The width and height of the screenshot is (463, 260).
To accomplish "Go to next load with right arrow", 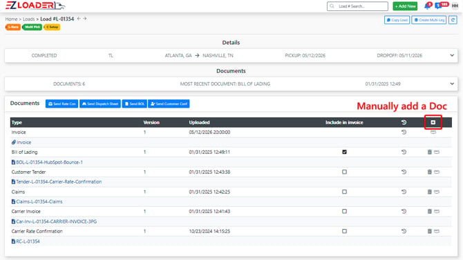I will [85, 19].
